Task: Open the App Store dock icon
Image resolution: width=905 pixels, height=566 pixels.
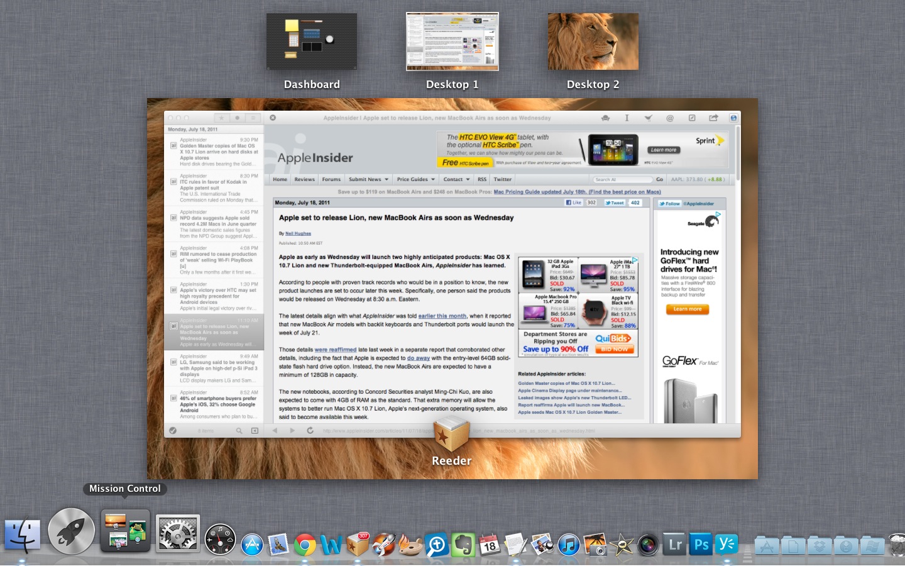Action: pyautogui.click(x=252, y=545)
